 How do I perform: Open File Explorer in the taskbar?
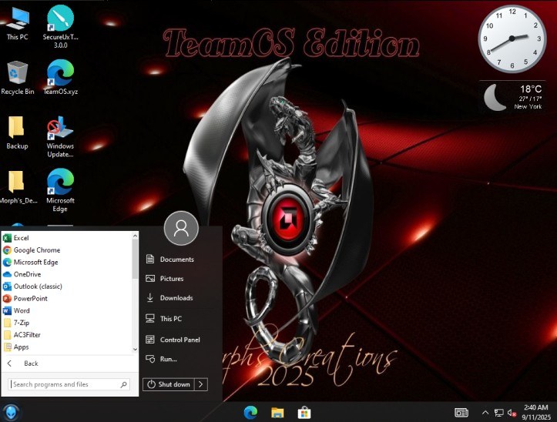point(277,413)
